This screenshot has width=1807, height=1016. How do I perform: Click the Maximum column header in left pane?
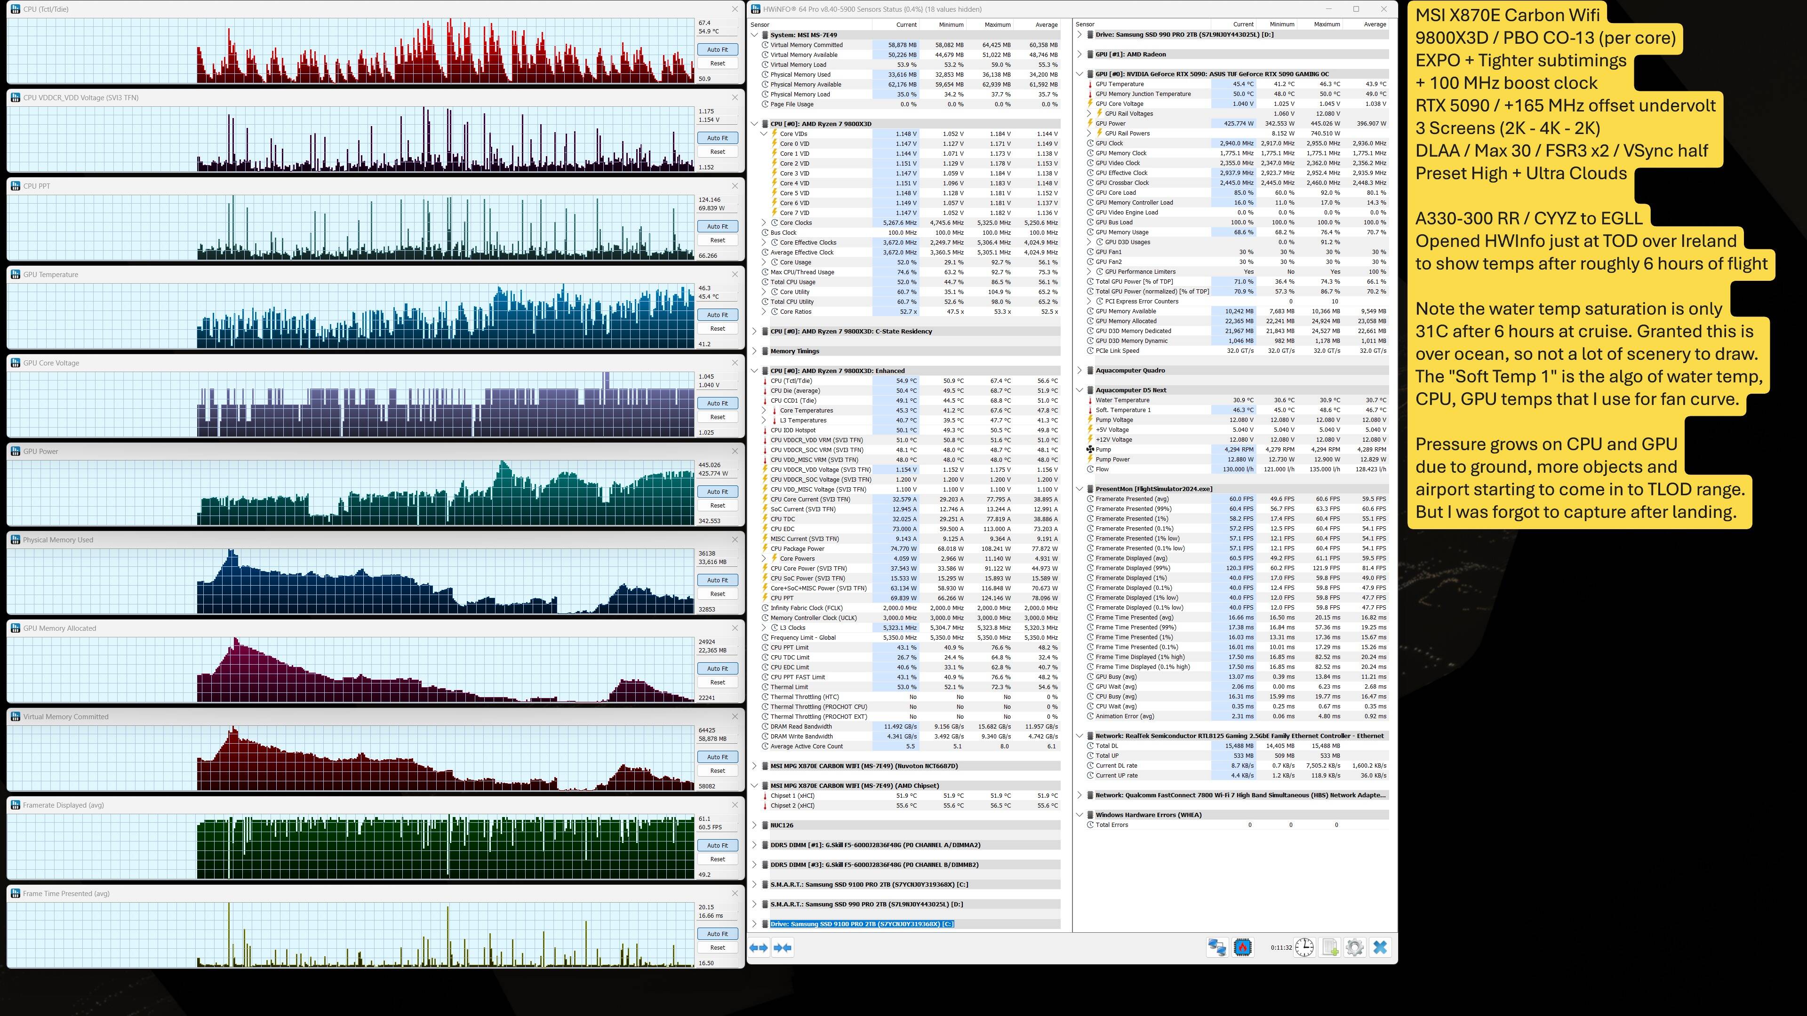997,24
